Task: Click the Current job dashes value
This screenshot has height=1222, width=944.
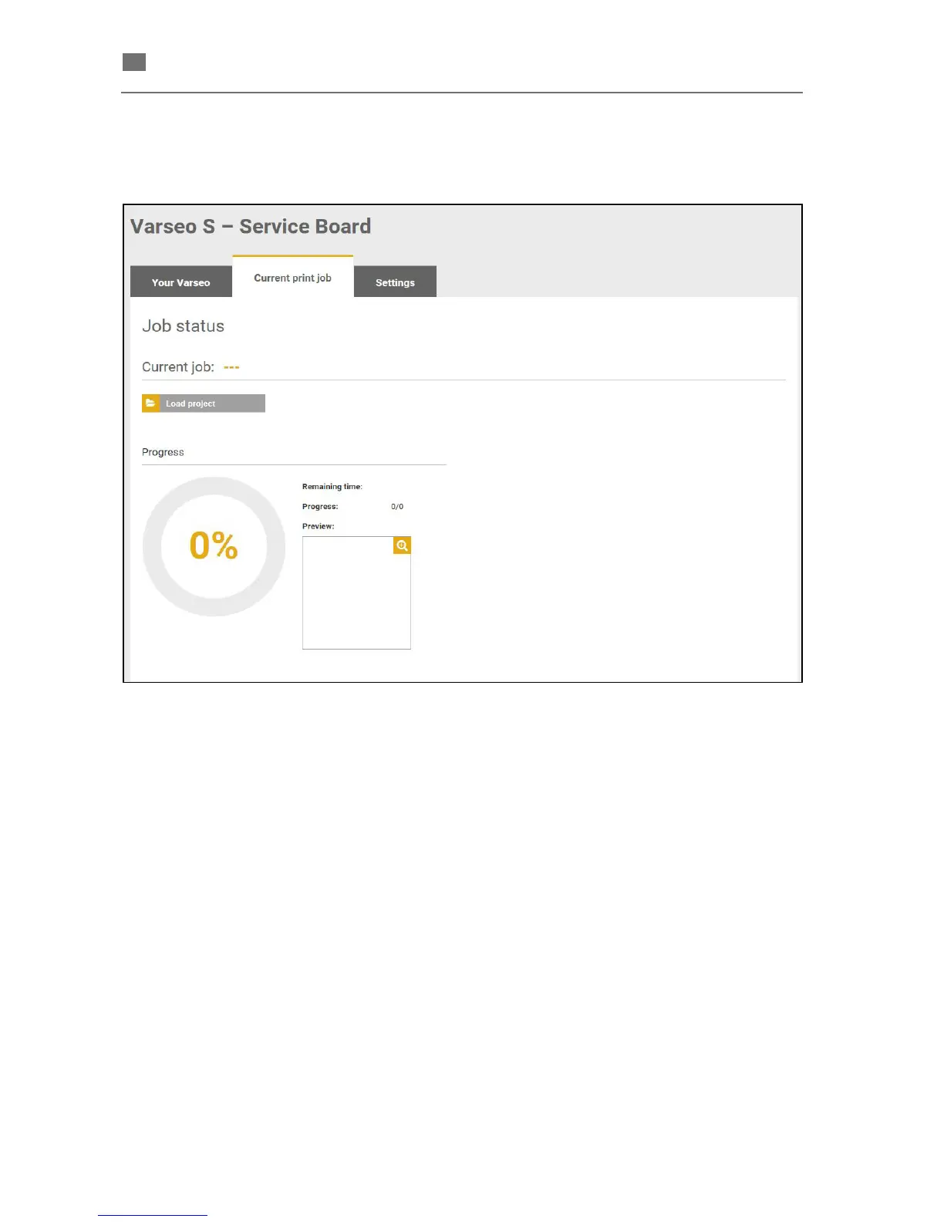Action: pyautogui.click(x=231, y=367)
